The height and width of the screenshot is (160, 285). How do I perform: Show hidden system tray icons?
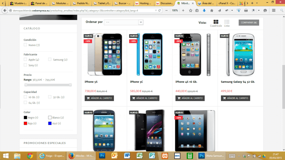239,156
